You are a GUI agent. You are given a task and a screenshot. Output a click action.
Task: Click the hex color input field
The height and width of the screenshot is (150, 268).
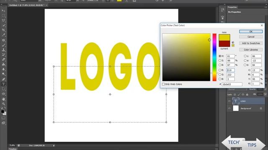pos(232,84)
